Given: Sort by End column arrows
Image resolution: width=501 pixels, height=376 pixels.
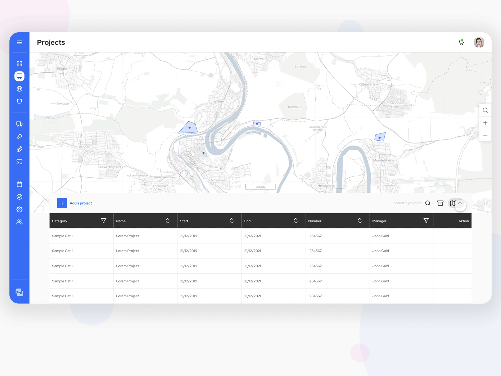Looking at the screenshot, I should (x=296, y=221).
